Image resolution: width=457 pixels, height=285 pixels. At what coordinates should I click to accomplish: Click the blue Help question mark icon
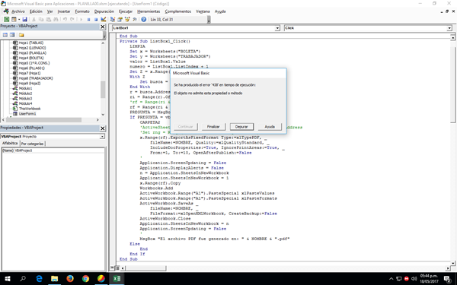coord(144,20)
